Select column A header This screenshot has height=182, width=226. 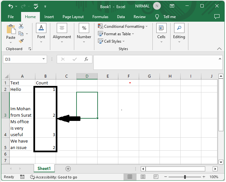point(22,76)
